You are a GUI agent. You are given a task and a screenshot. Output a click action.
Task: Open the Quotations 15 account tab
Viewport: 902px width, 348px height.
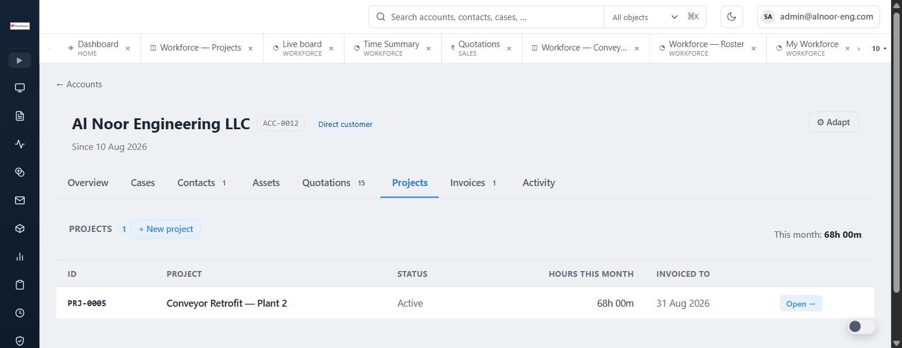coord(334,183)
